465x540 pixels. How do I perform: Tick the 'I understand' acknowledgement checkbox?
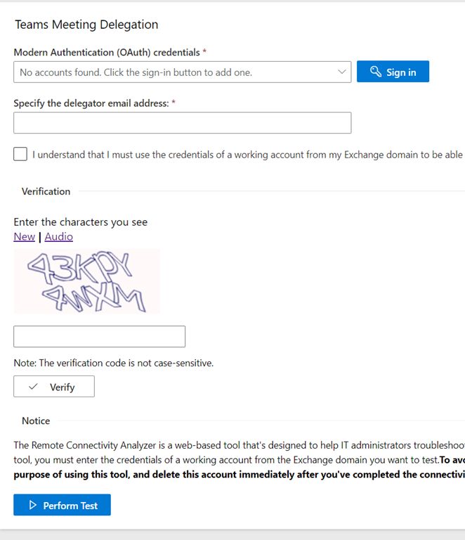click(20, 155)
